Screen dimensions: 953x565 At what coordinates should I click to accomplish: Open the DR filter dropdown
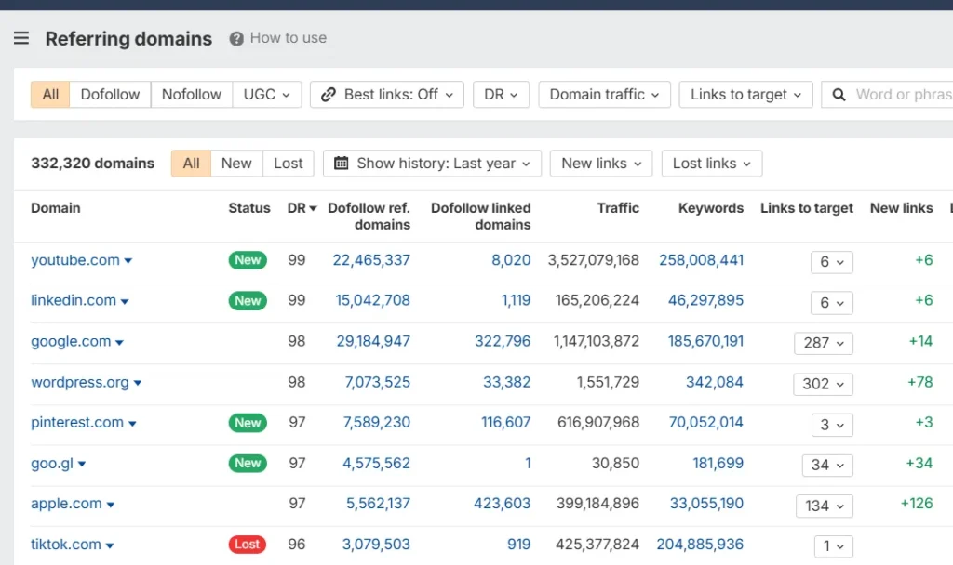[501, 95]
